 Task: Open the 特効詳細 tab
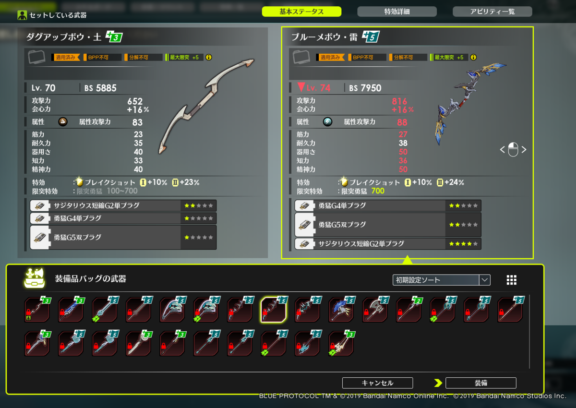397,12
